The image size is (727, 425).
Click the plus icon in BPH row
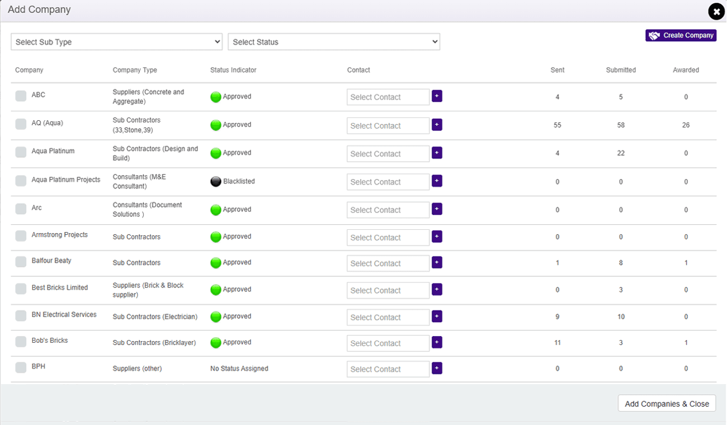tap(437, 368)
